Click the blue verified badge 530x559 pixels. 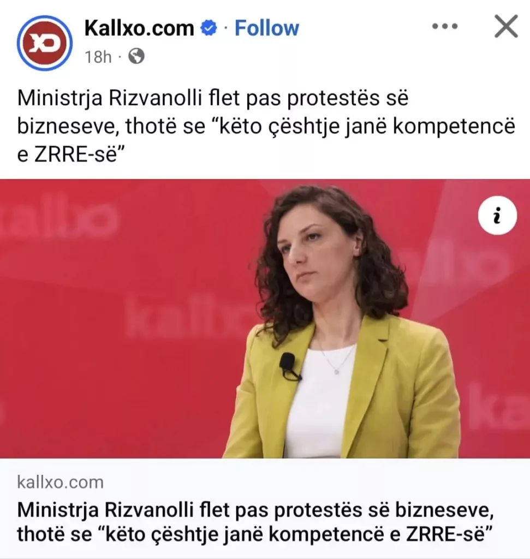pos(209,28)
